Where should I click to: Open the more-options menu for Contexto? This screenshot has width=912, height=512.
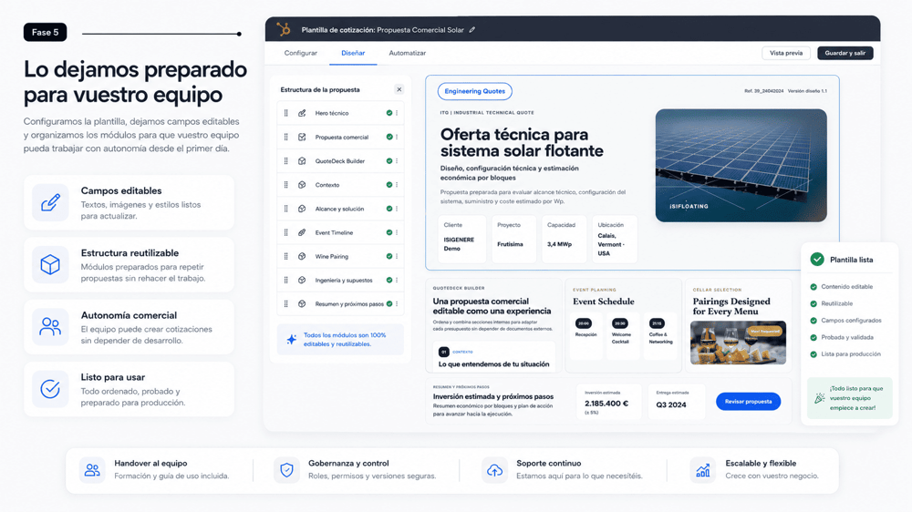point(397,185)
